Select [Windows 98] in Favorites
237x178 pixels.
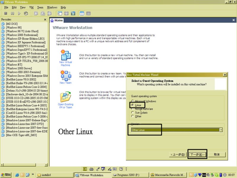click(14, 28)
